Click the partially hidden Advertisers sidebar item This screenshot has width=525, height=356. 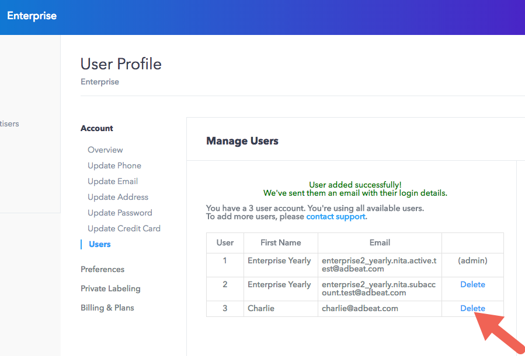10,124
